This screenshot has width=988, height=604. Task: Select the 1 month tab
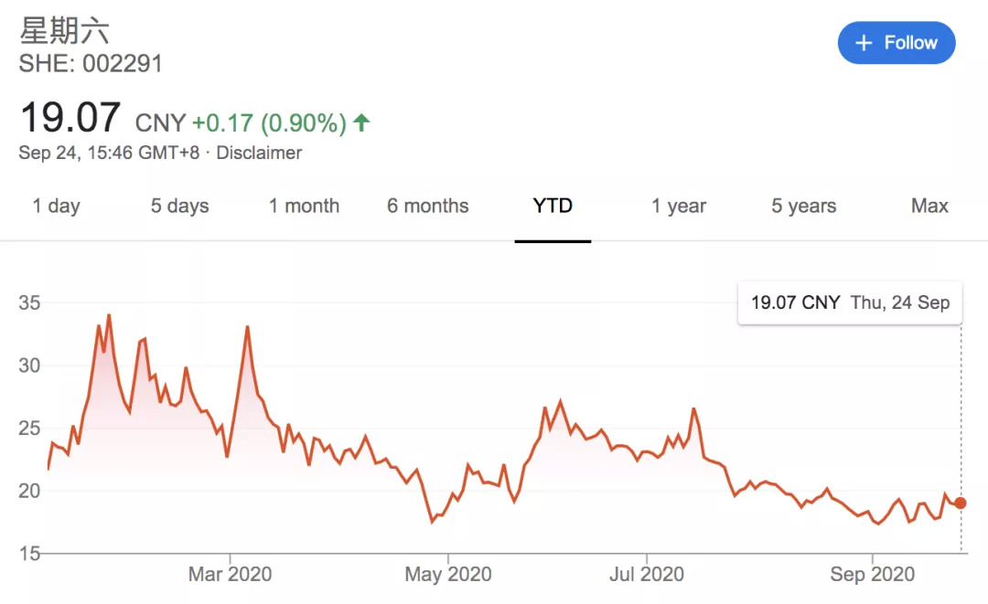(304, 207)
